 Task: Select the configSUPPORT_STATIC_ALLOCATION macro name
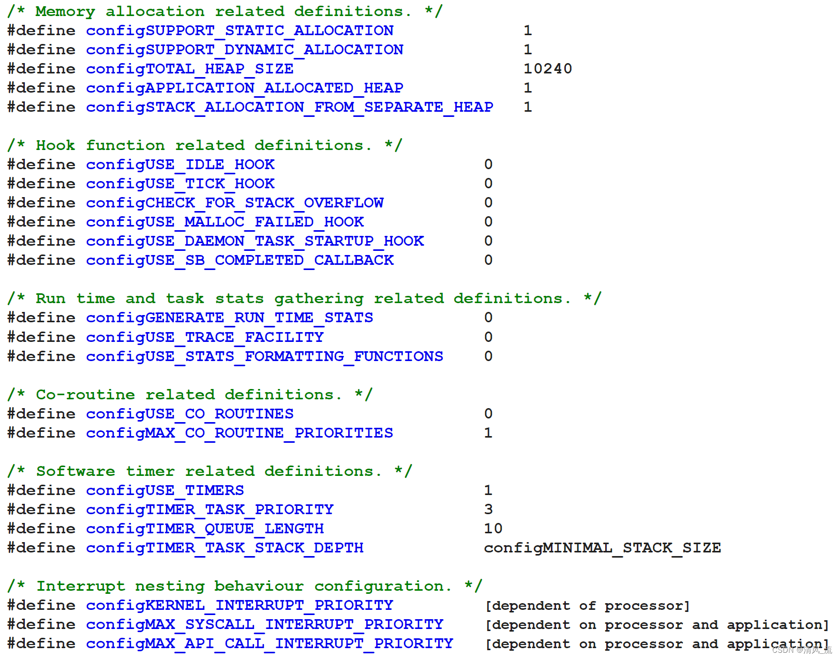point(239,30)
